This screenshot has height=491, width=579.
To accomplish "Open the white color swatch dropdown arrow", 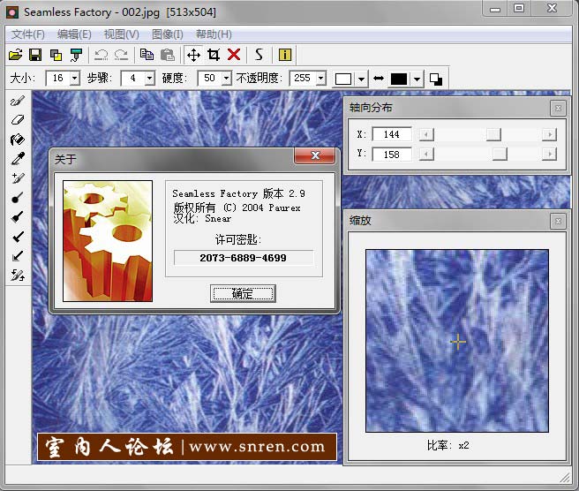I will 362,79.
